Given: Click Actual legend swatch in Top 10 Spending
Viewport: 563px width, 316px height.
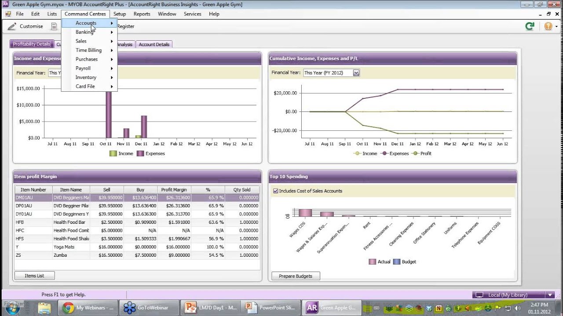Looking at the screenshot, I should tap(372, 262).
